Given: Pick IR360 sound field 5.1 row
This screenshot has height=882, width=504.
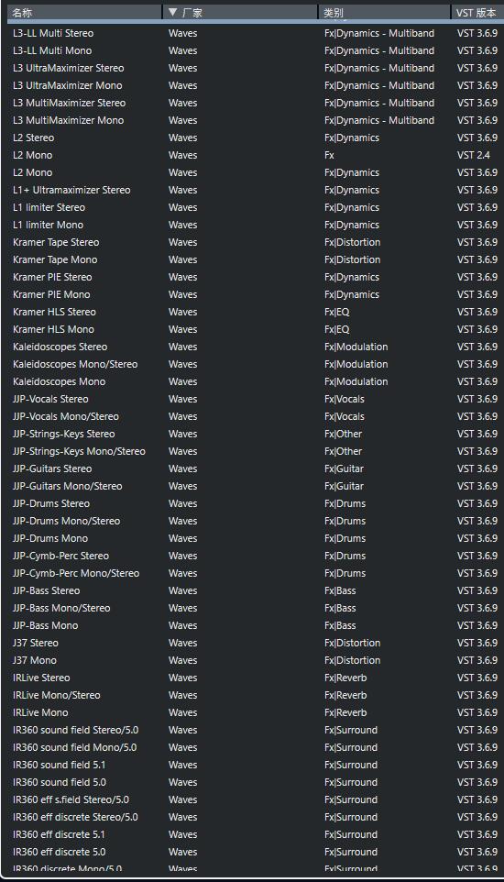Looking at the screenshot, I should [253, 766].
